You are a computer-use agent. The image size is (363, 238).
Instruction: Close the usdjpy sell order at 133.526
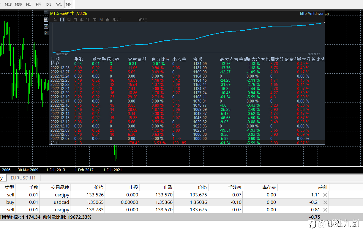[325, 195]
